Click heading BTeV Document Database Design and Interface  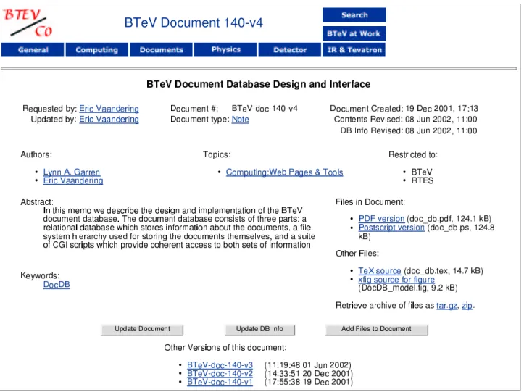(x=258, y=84)
